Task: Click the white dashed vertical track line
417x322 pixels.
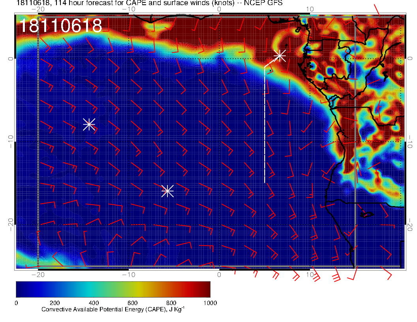Action: [265, 126]
